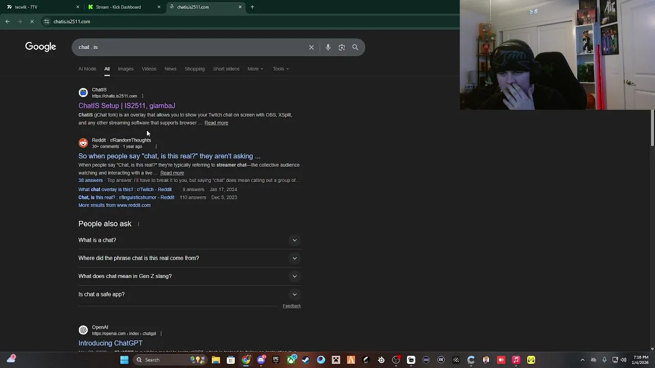Open "Chat, is this real?" linguisticshumor link
The height and width of the screenshot is (368, 655).
click(126, 197)
